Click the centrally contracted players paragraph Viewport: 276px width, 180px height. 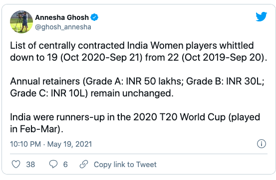click(139, 51)
